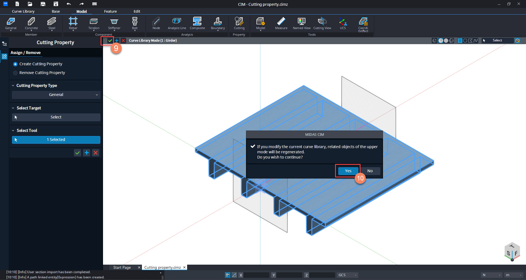Image resolution: width=526 pixels, height=280 pixels.
Task: Redo the last action
Action: click(82, 4)
